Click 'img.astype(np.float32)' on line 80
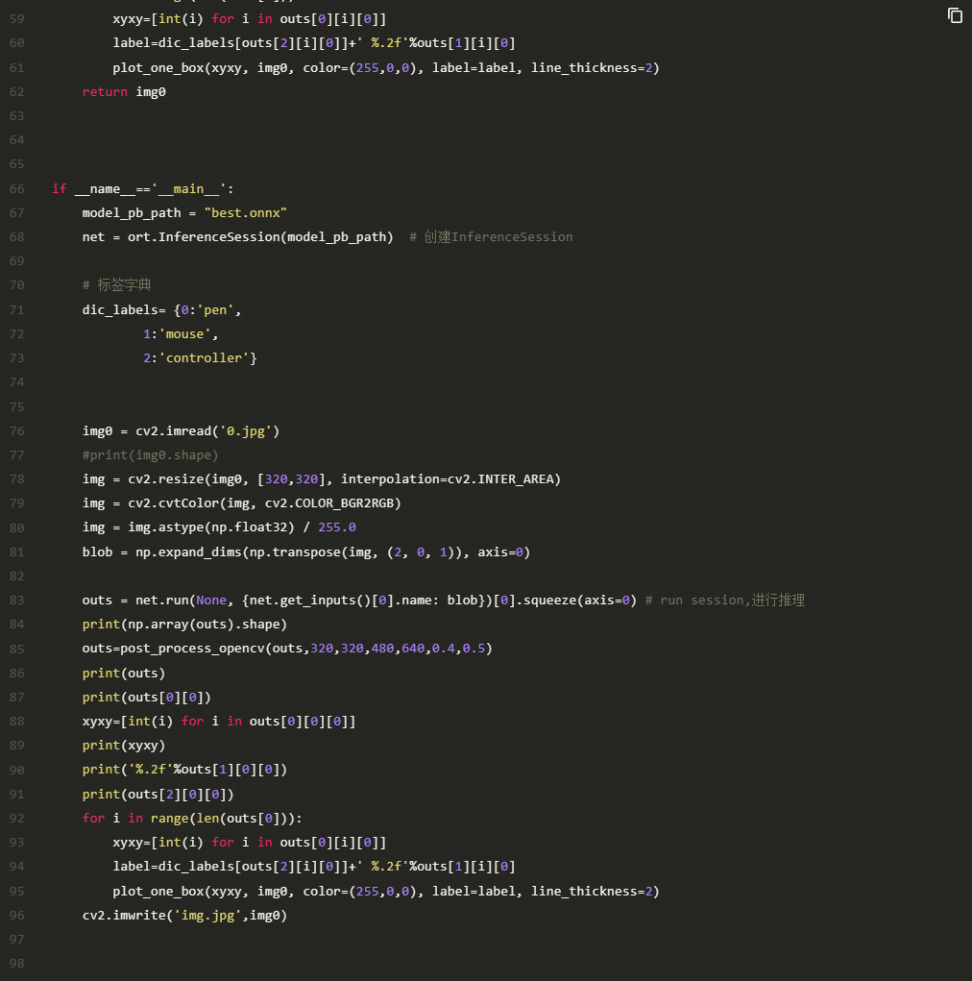The image size is (972, 981). (x=210, y=527)
